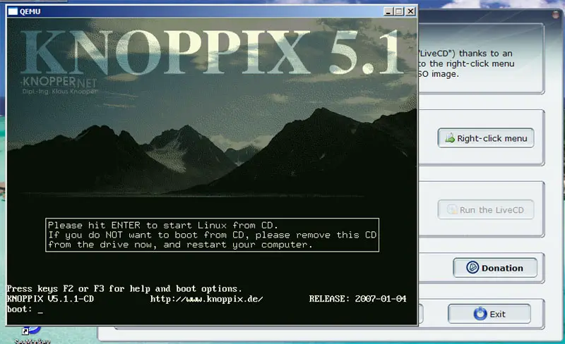565x344 pixels.
Task: Open the Donation button
Action: tap(495, 268)
